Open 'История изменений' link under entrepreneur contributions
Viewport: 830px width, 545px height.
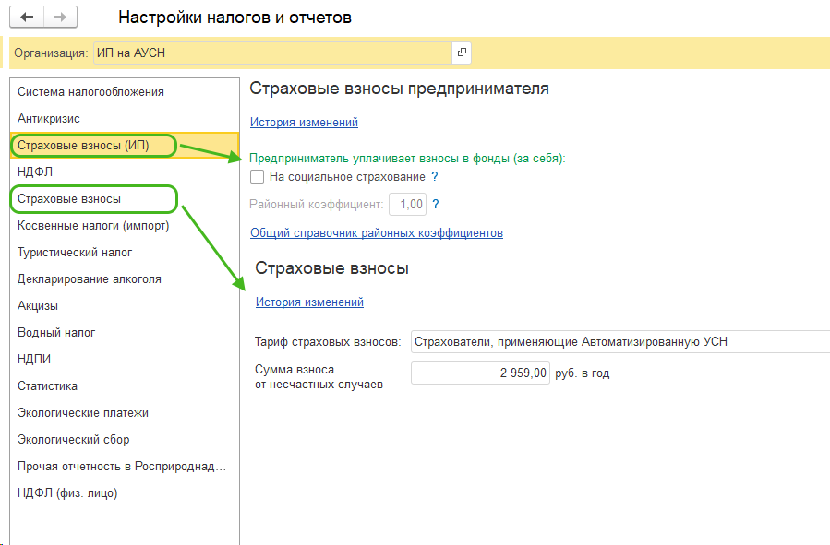(x=304, y=122)
